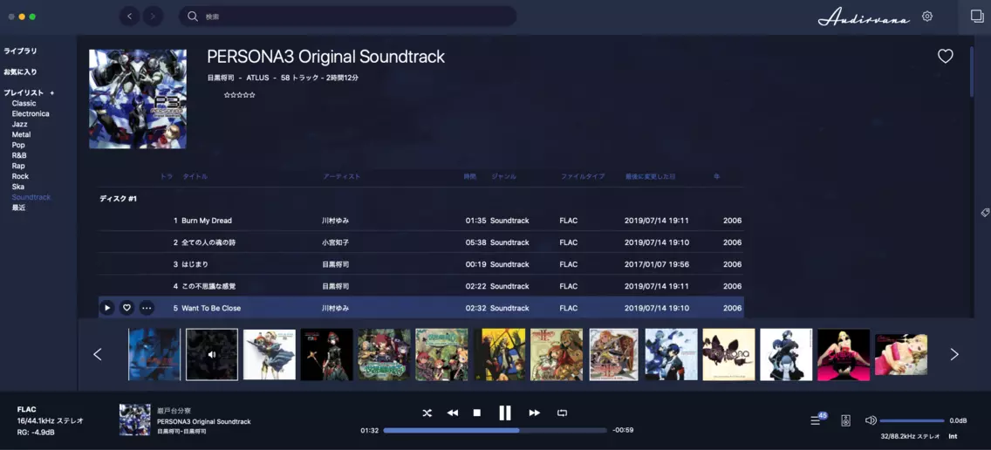Click the Int volume mode label
This screenshot has width=991, height=450.
tap(953, 437)
